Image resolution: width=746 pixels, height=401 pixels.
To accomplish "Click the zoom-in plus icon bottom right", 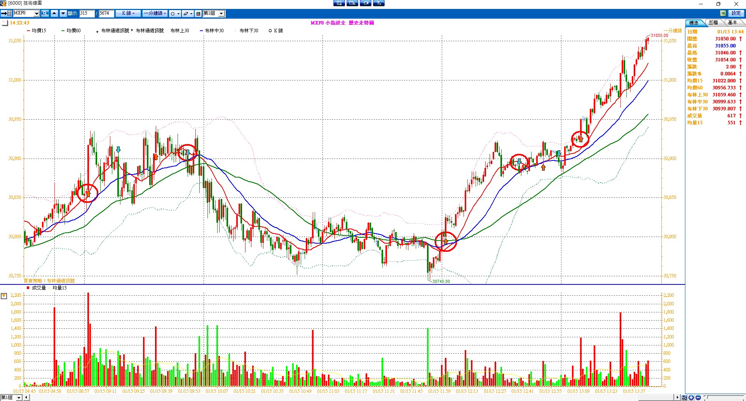I will tap(691, 398).
